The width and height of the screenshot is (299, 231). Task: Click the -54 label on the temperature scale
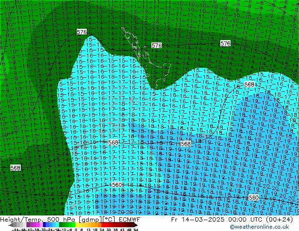point(15,230)
